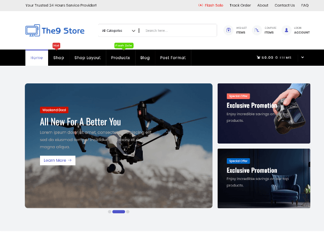Click the Flash Sale top link

click(214, 6)
